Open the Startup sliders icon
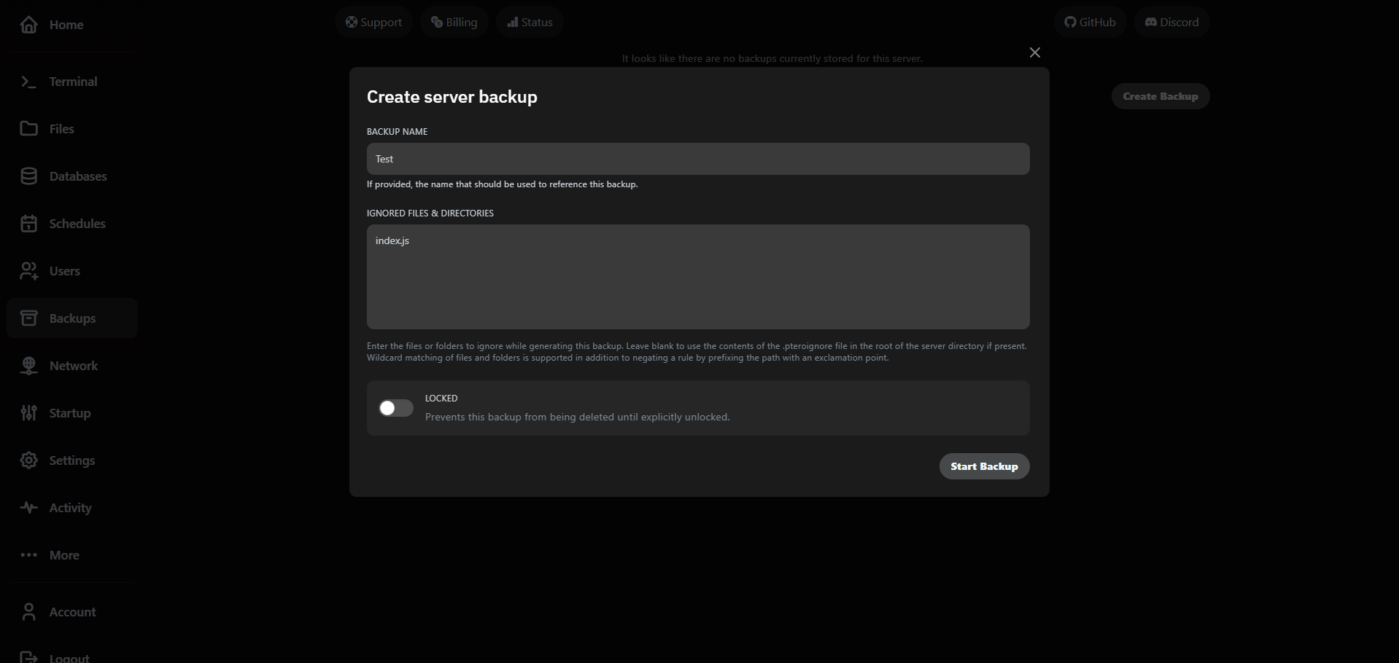The width and height of the screenshot is (1399, 663). click(28, 412)
